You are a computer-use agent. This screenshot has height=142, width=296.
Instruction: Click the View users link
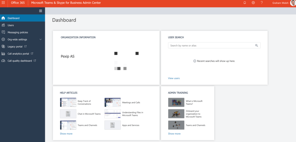coord(174,78)
